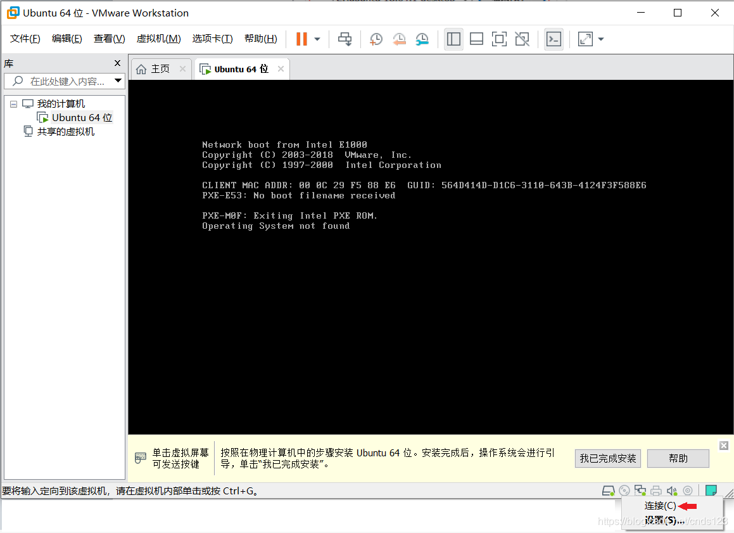Open the stretch display dropdown arrow
Screen dimensions: 734x533
(601, 39)
